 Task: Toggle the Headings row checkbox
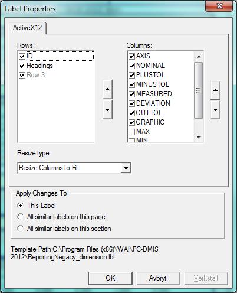[22, 66]
